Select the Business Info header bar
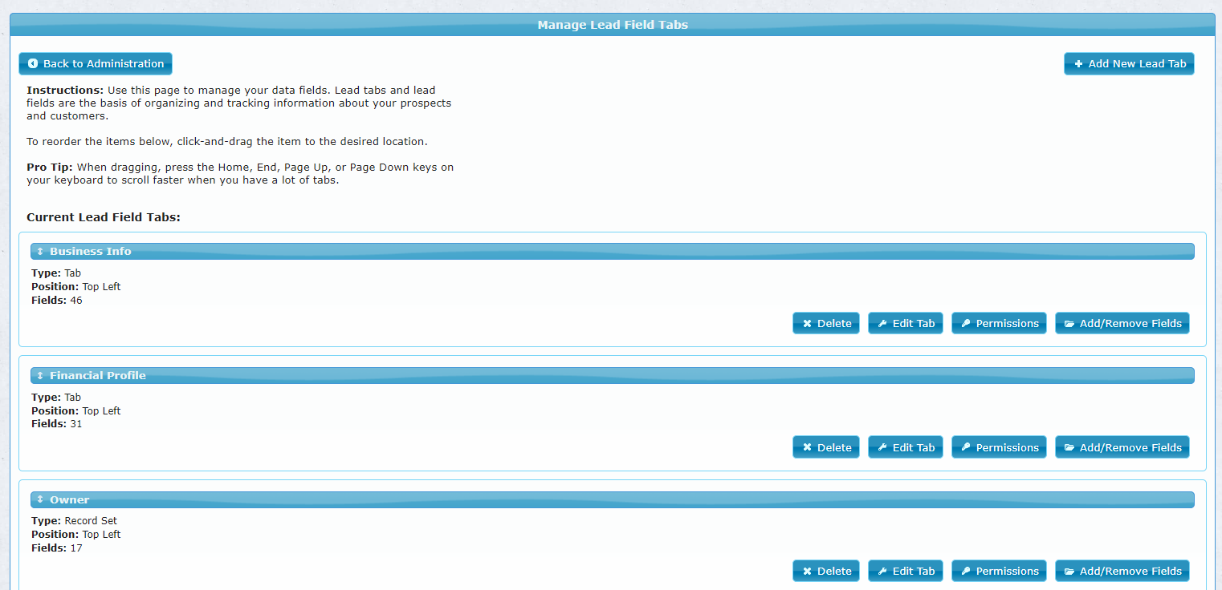 click(x=612, y=252)
